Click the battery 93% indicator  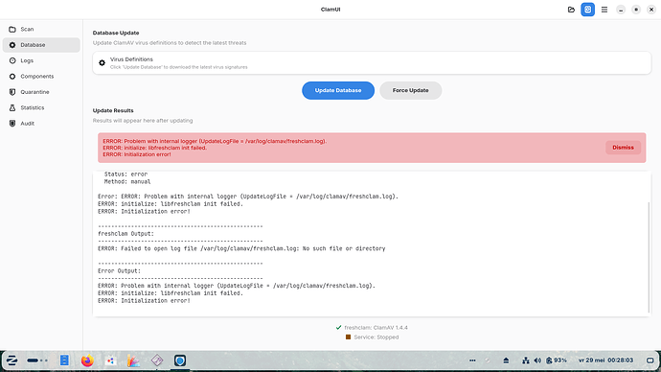tap(557, 360)
